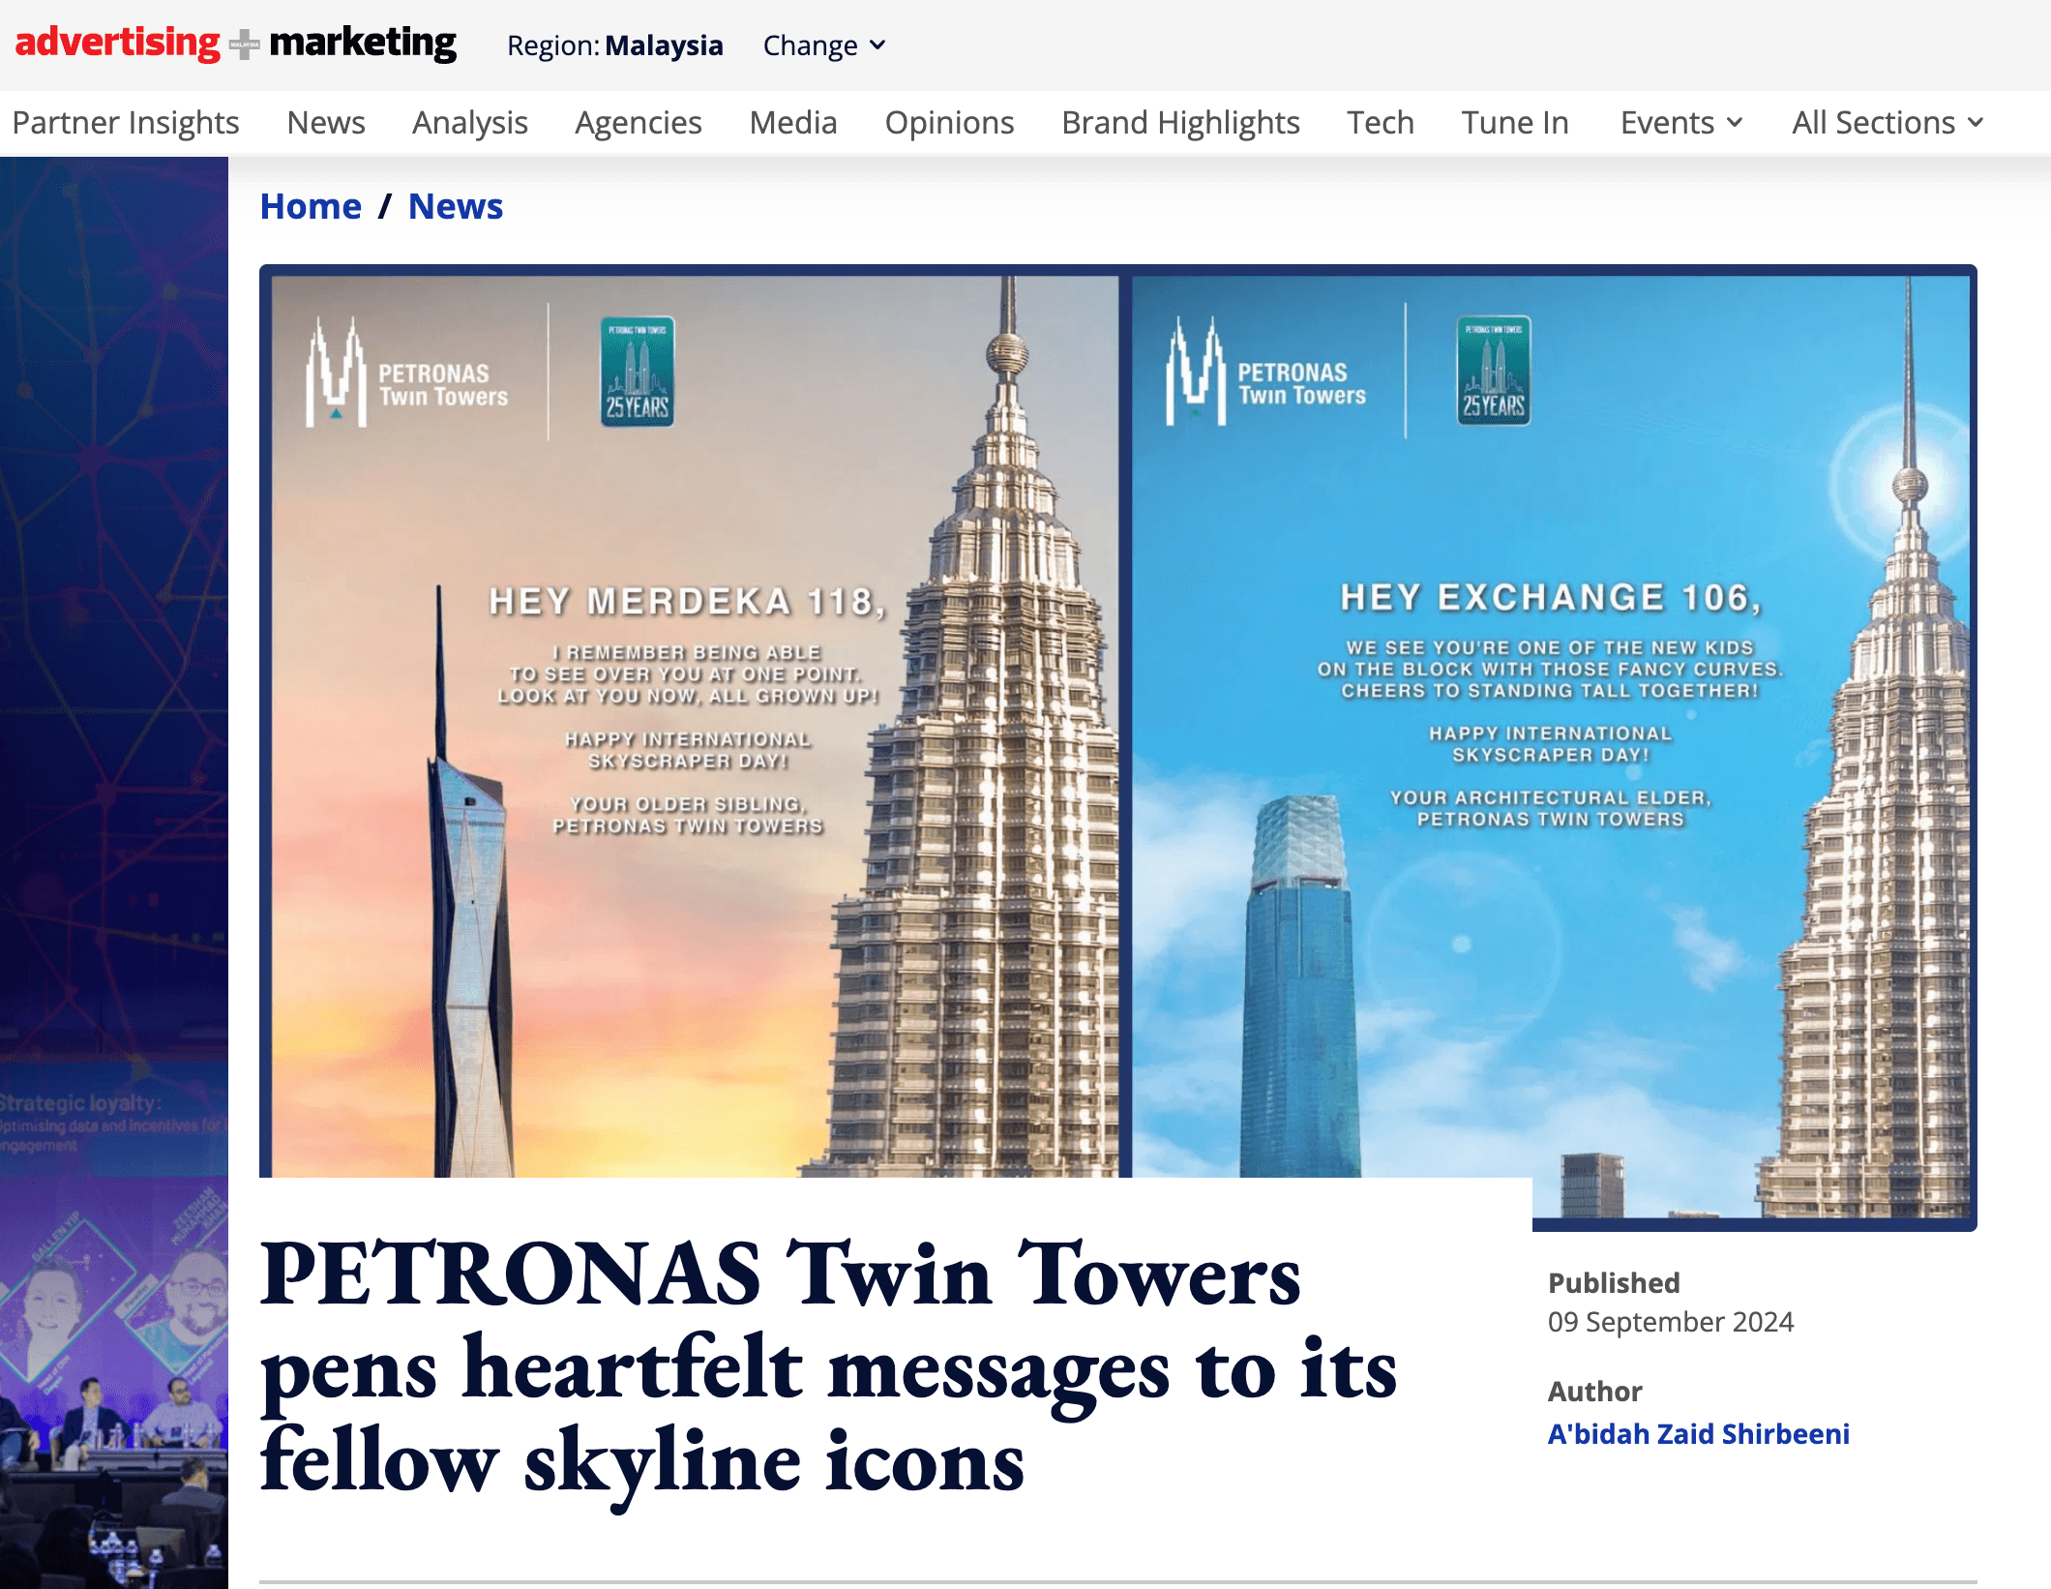
Task: Expand the All Sections dropdown
Action: (x=1888, y=123)
